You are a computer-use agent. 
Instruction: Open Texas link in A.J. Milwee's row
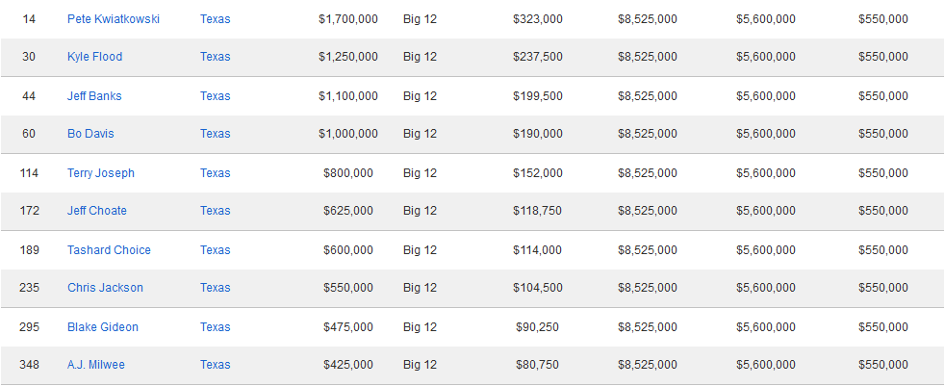pos(216,365)
